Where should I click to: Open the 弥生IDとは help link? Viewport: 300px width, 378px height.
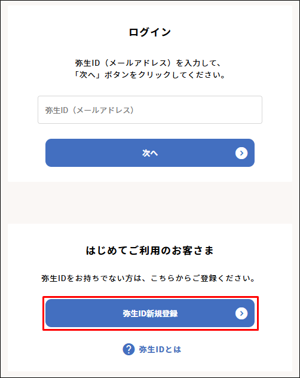tap(152, 349)
